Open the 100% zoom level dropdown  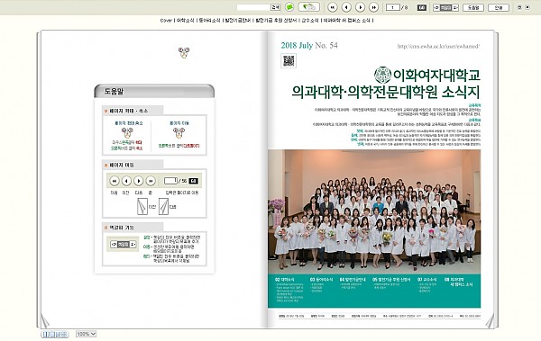point(86,334)
